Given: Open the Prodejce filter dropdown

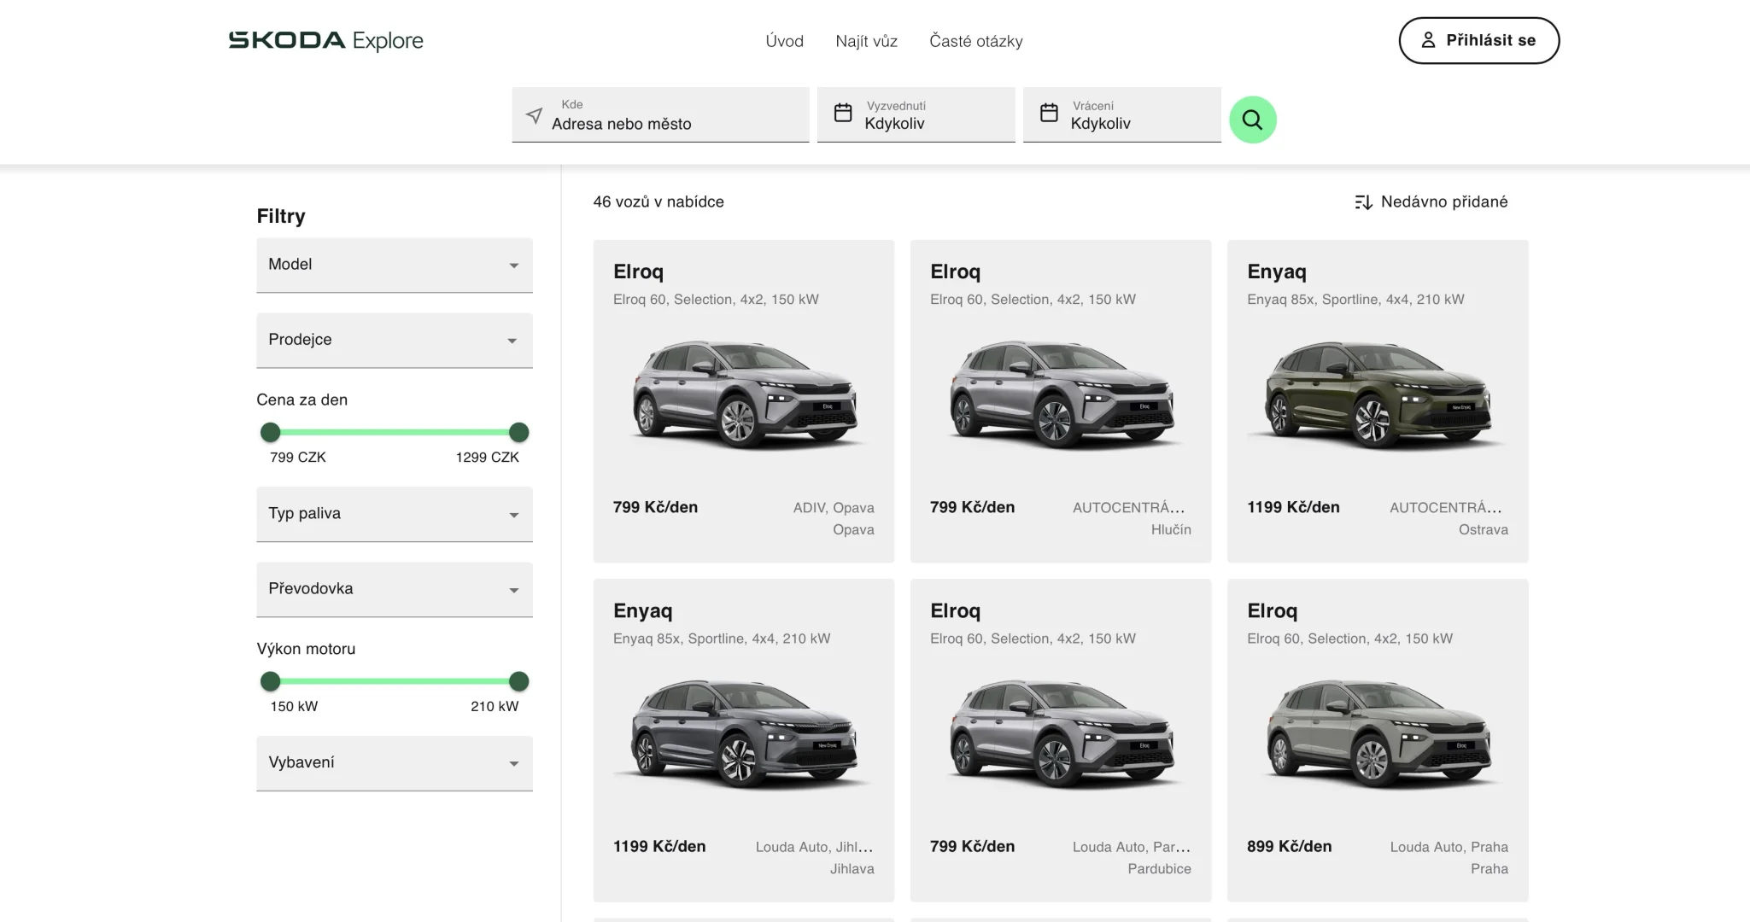Looking at the screenshot, I should [x=394, y=340].
